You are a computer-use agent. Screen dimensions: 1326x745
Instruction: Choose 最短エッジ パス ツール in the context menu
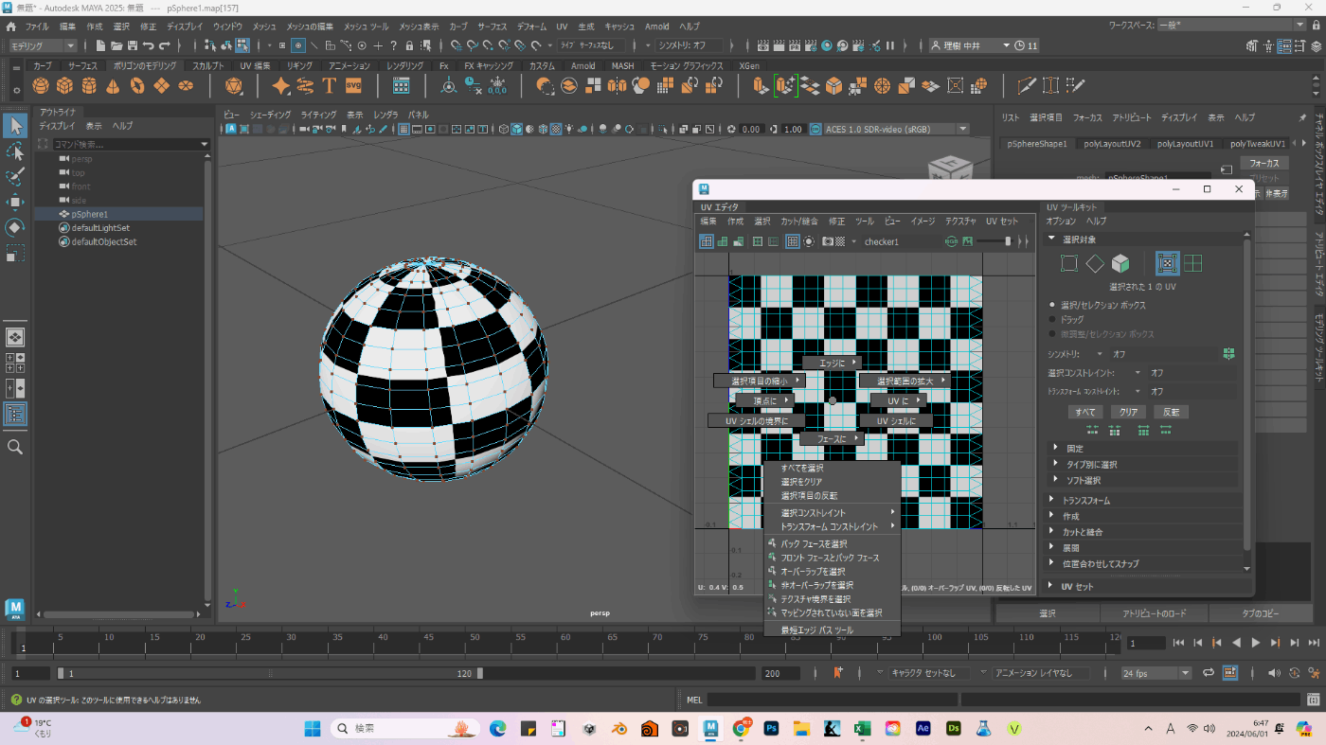[x=816, y=630]
